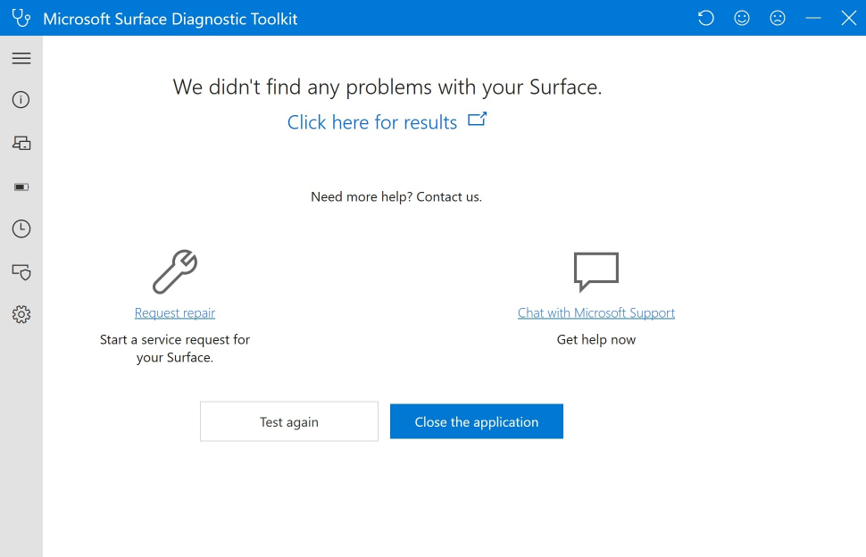Click 'Start a service request for your Surface' text
866x557 pixels.
point(175,348)
